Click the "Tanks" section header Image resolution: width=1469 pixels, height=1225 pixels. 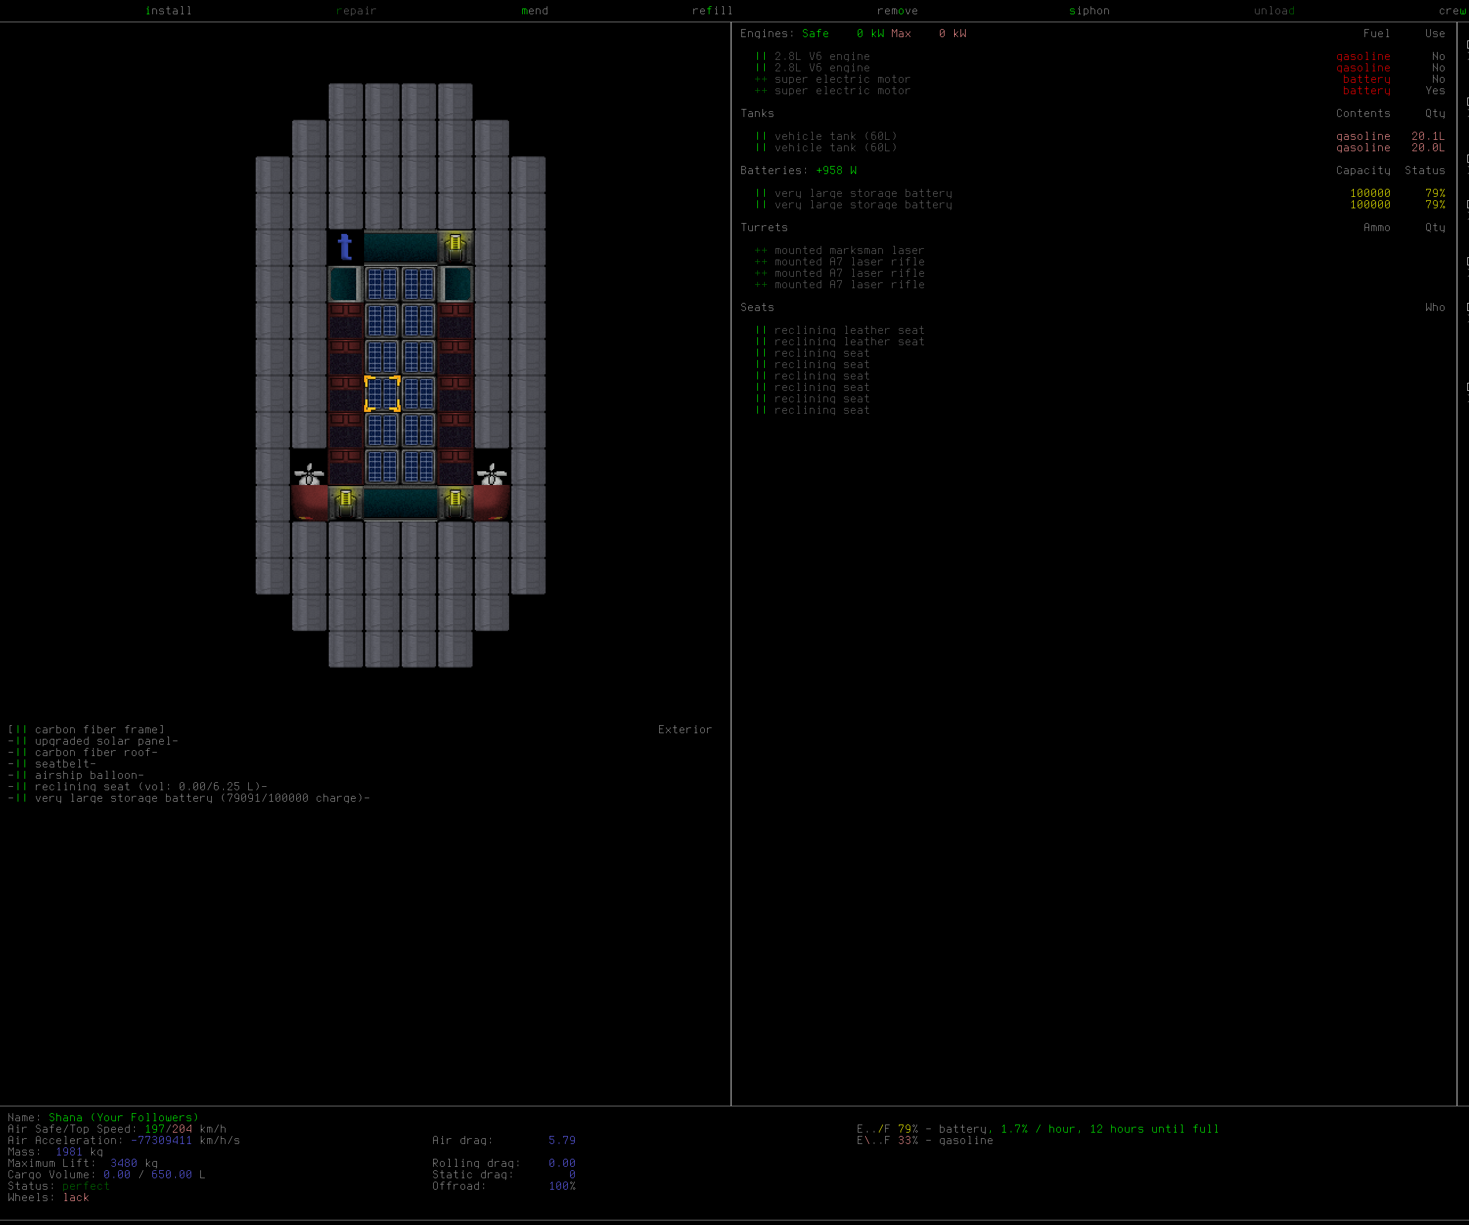click(757, 114)
